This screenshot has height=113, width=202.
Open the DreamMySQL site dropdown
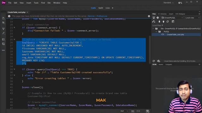[x=172, y=18]
